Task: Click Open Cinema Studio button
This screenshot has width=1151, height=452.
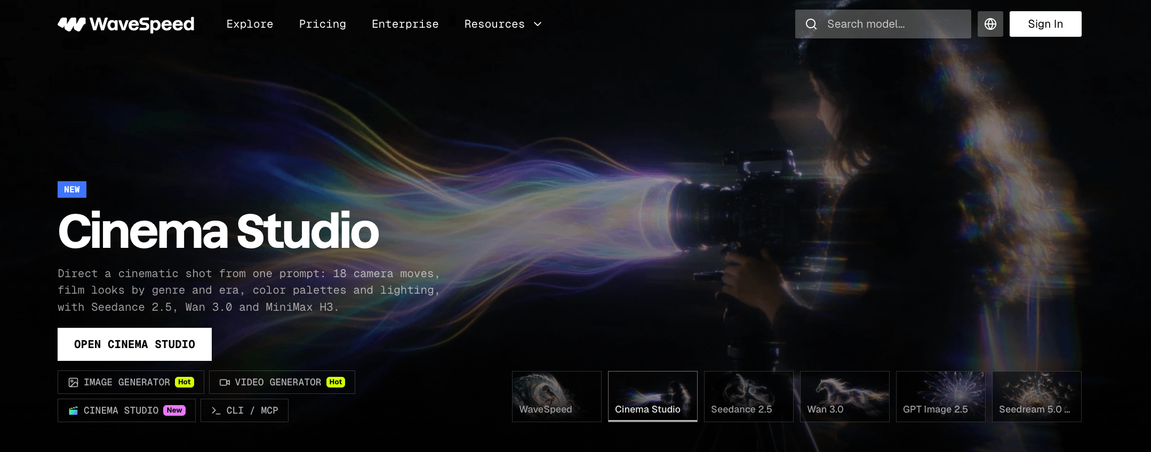Action: pos(134,344)
